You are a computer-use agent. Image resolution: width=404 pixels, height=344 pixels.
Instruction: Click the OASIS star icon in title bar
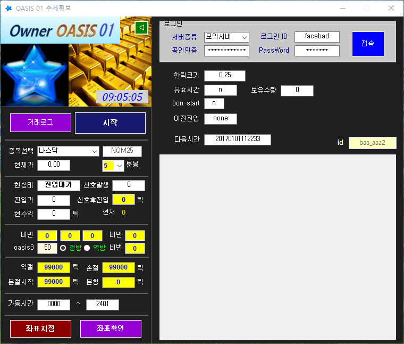[x=9, y=9]
